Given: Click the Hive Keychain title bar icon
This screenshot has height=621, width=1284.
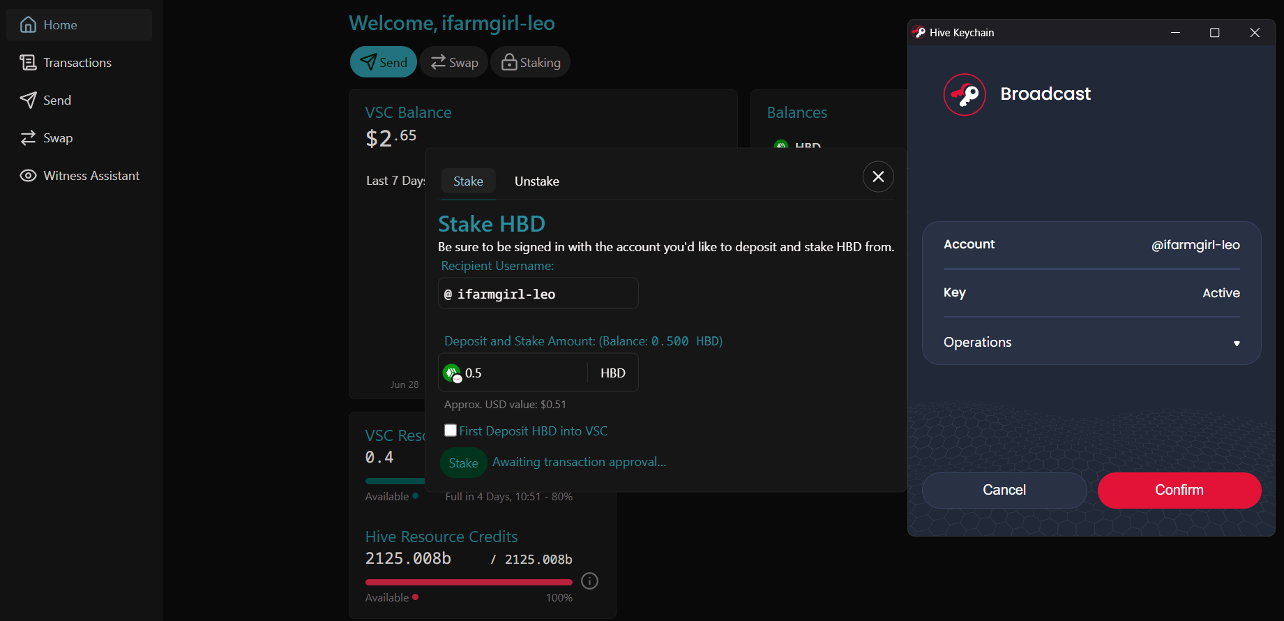Looking at the screenshot, I should click(x=919, y=33).
